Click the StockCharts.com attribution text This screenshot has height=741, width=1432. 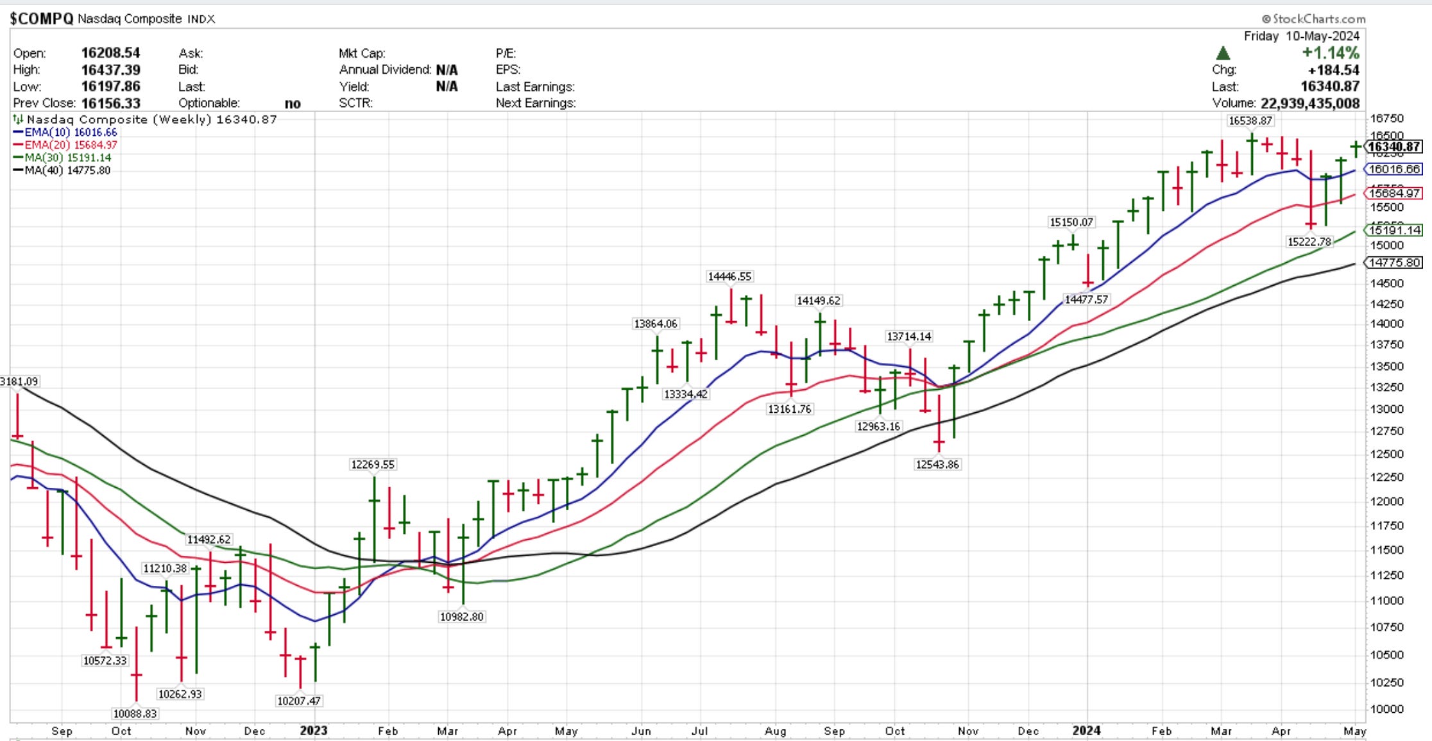pos(1313,19)
